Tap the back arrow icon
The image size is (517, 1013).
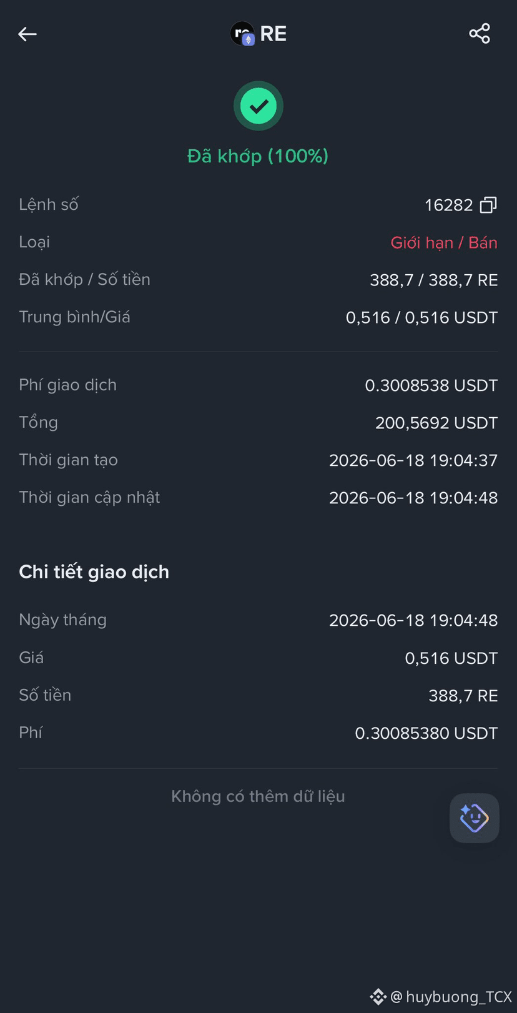27,34
